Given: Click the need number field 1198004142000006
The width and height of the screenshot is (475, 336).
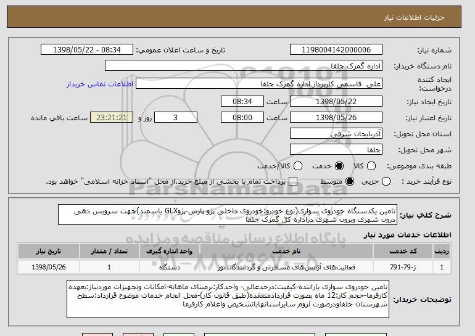Looking at the screenshot, I should tap(336, 50).
